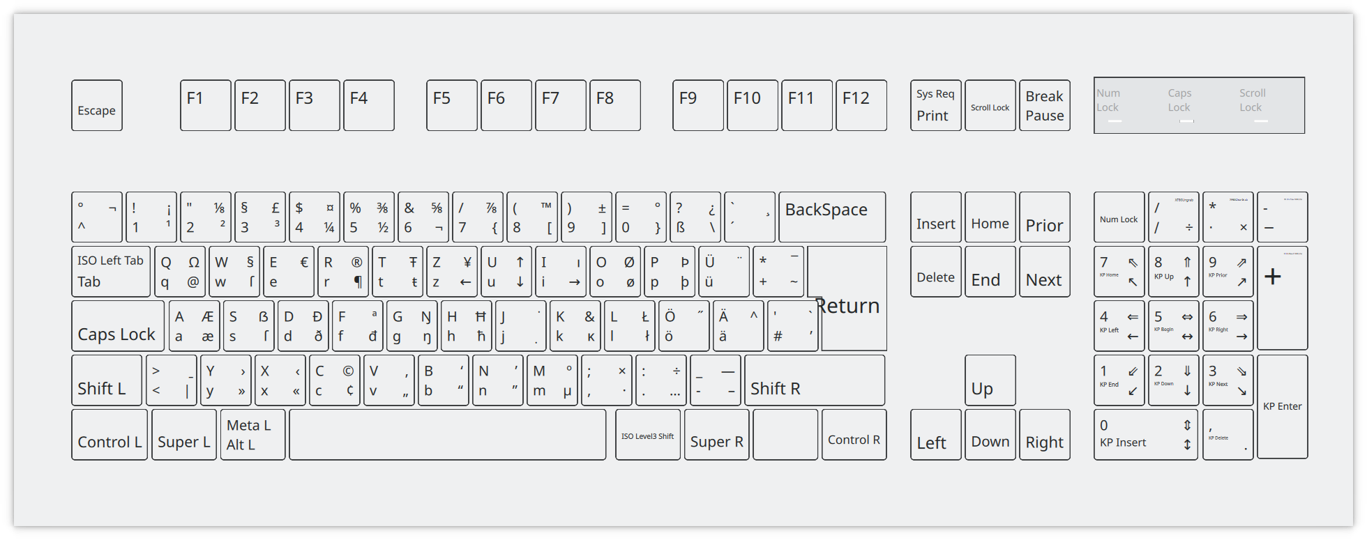The height and width of the screenshot is (540, 1367).
Task: Hit the Break Pause key
Action: [x=1044, y=106]
